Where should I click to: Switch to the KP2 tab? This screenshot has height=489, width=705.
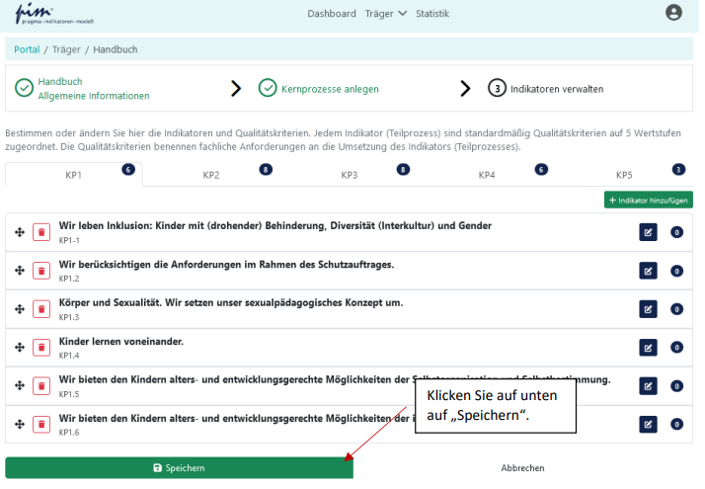point(211,175)
